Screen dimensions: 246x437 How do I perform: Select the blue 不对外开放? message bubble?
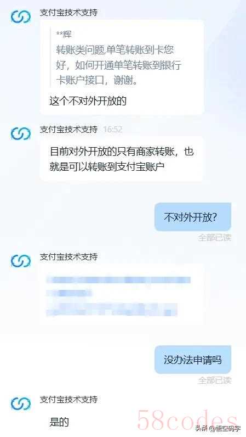[193, 217]
